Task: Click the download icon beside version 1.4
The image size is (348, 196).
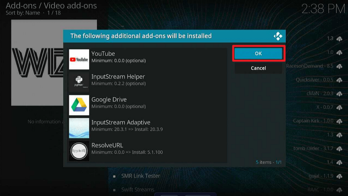Action: [339, 163]
